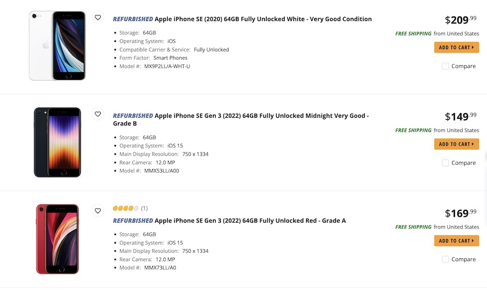This screenshot has width=487, height=300.
Task: Add Red iPhone SE to wishlist heart
Action: tap(98, 211)
